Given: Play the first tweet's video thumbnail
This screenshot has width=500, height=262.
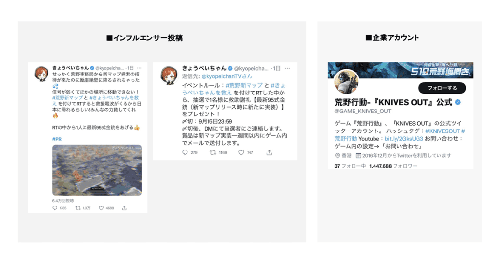Looking at the screenshot, I should click(97, 170).
